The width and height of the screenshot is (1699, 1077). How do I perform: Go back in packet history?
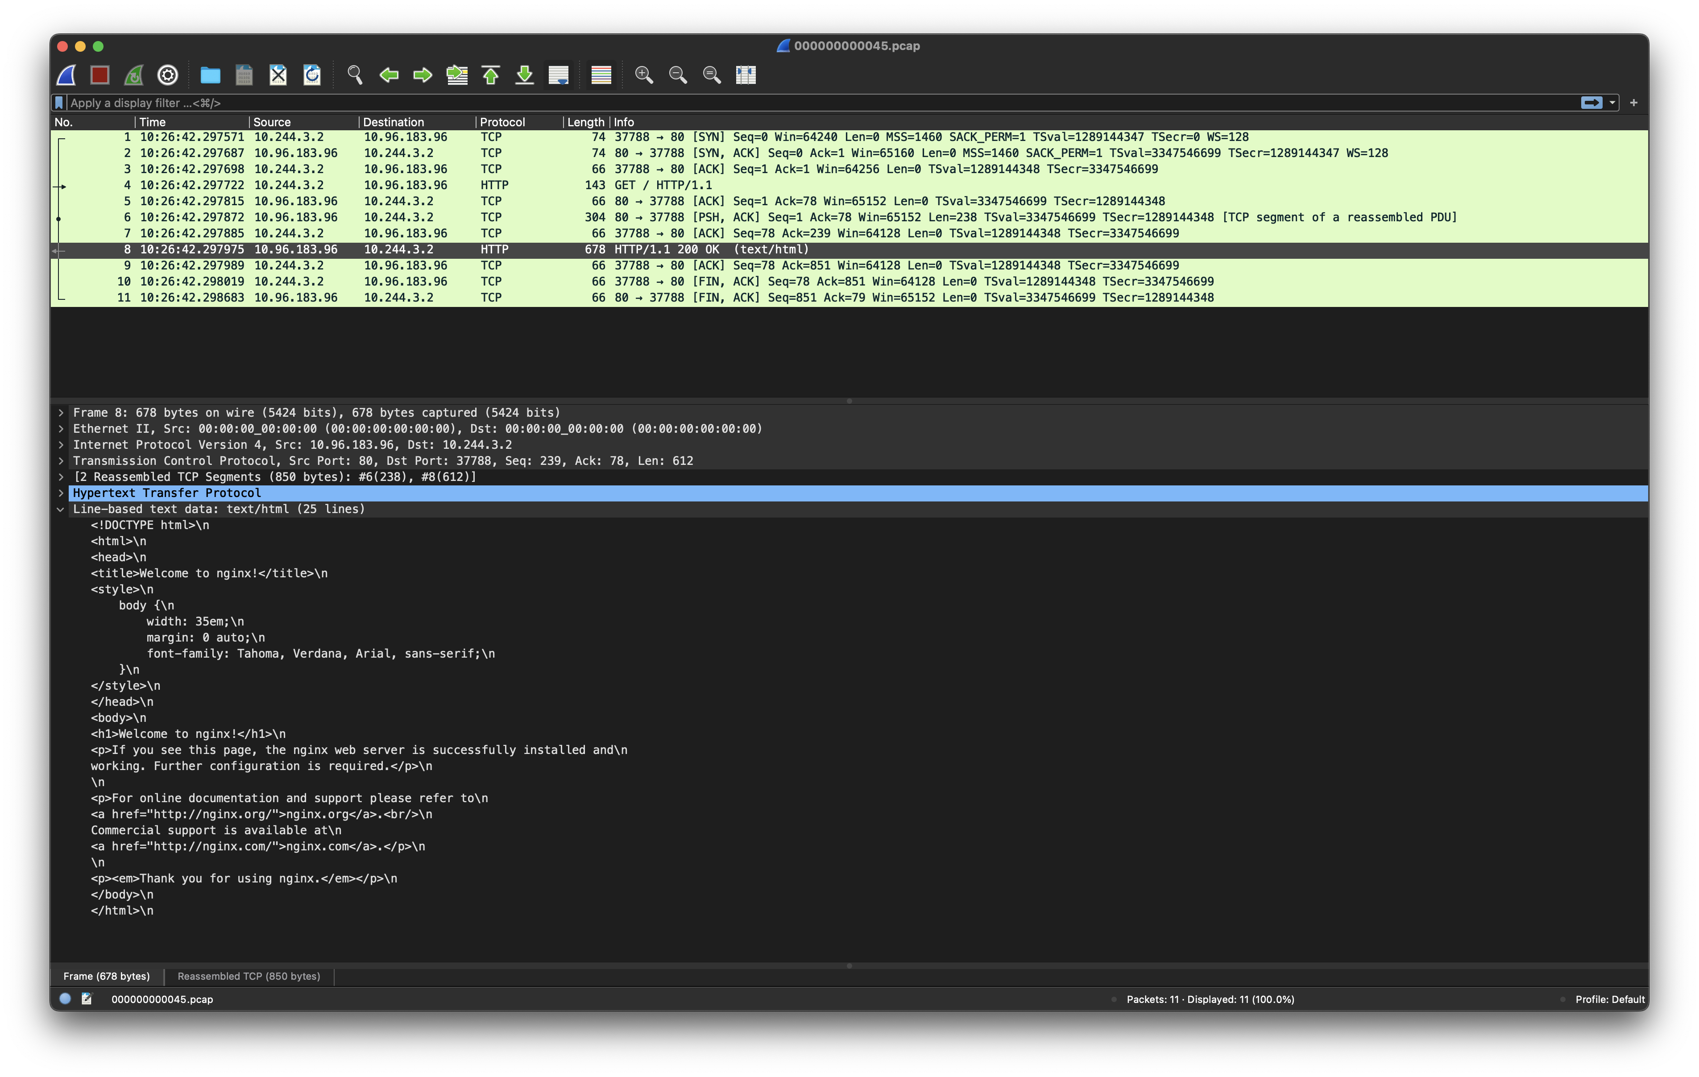389,75
